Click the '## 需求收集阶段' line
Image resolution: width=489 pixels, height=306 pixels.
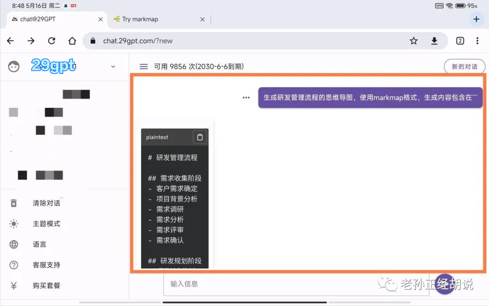174,178
